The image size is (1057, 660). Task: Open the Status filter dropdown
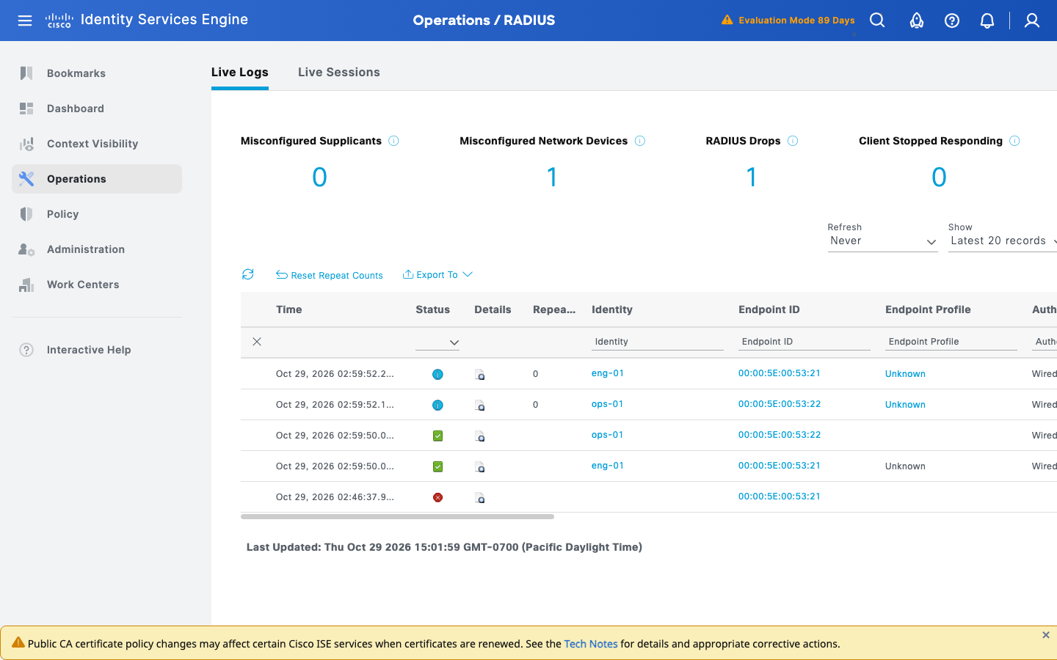click(437, 342)
